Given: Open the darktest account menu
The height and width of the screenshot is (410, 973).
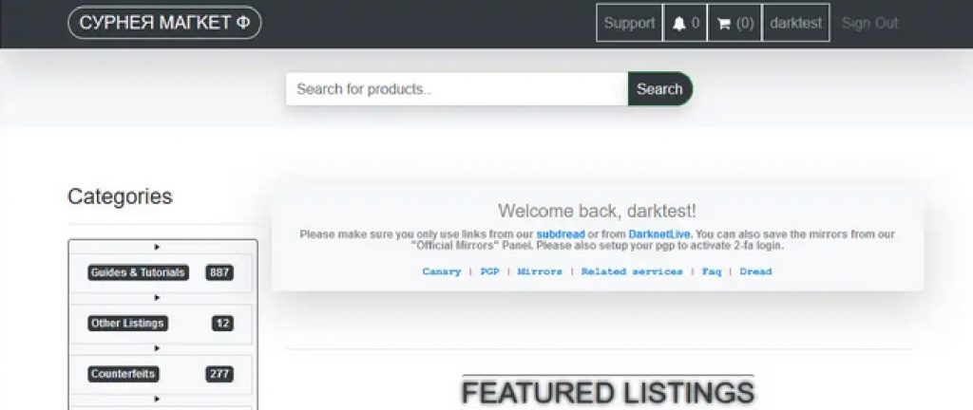Looking at the screenshot, I should pyautogui.click(x=795, y=23).
